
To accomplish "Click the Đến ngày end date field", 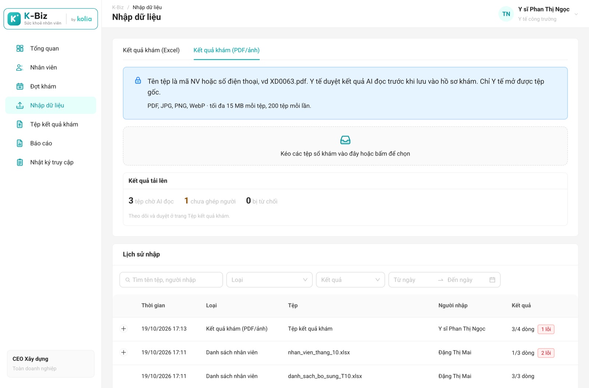I will point(466,280).
